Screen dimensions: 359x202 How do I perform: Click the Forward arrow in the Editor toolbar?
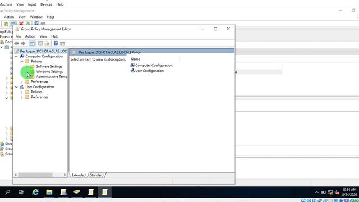pos(23,43)
